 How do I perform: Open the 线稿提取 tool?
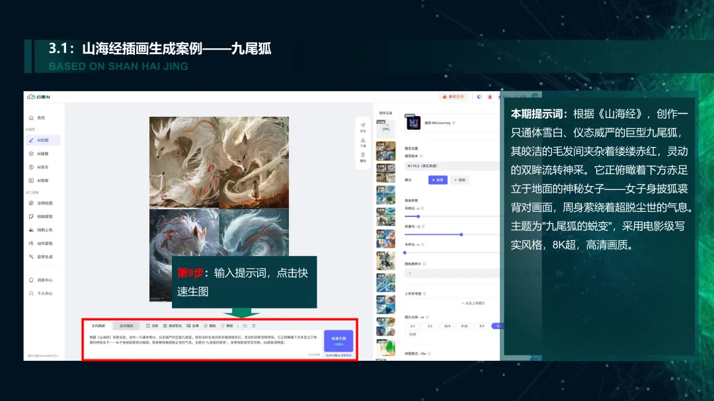[41, 216]
